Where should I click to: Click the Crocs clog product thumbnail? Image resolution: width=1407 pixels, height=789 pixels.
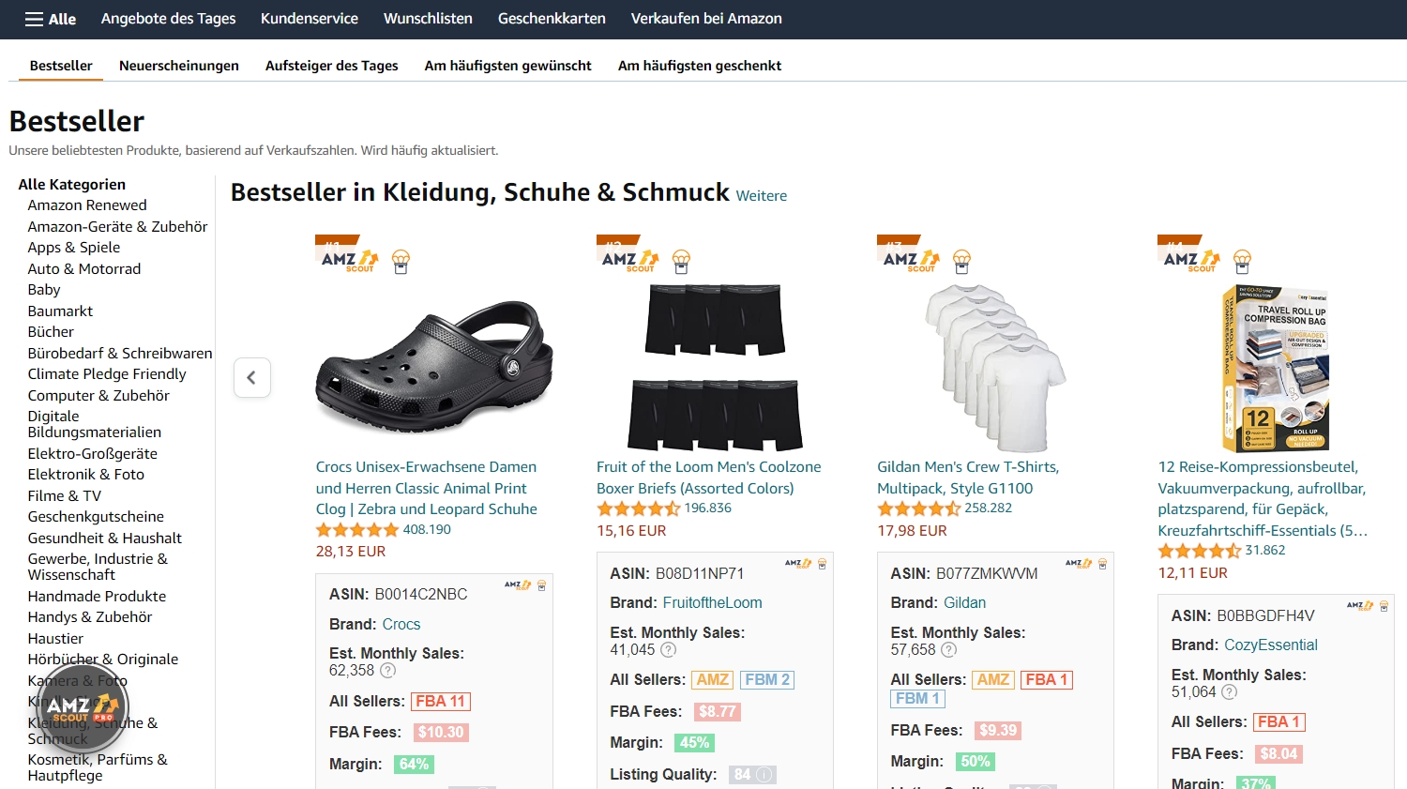coord(434,366)
